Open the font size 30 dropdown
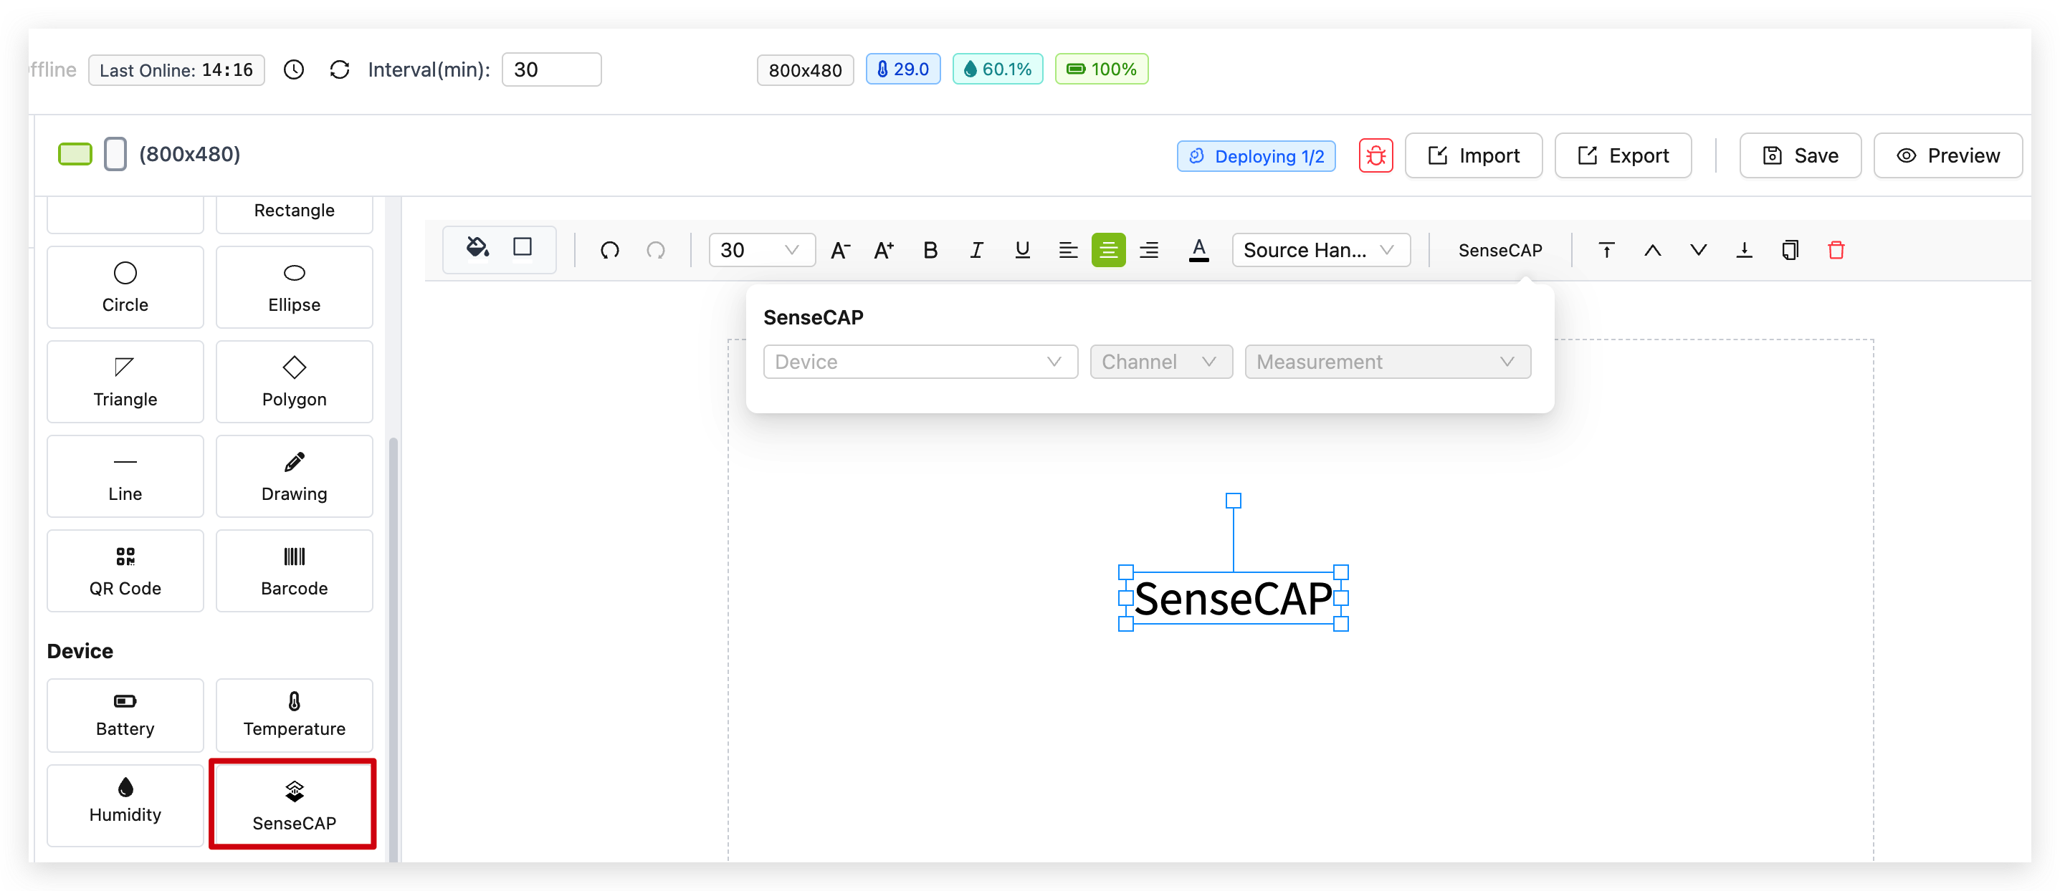Screen dimensions: 2060x891 coord(760,250)
